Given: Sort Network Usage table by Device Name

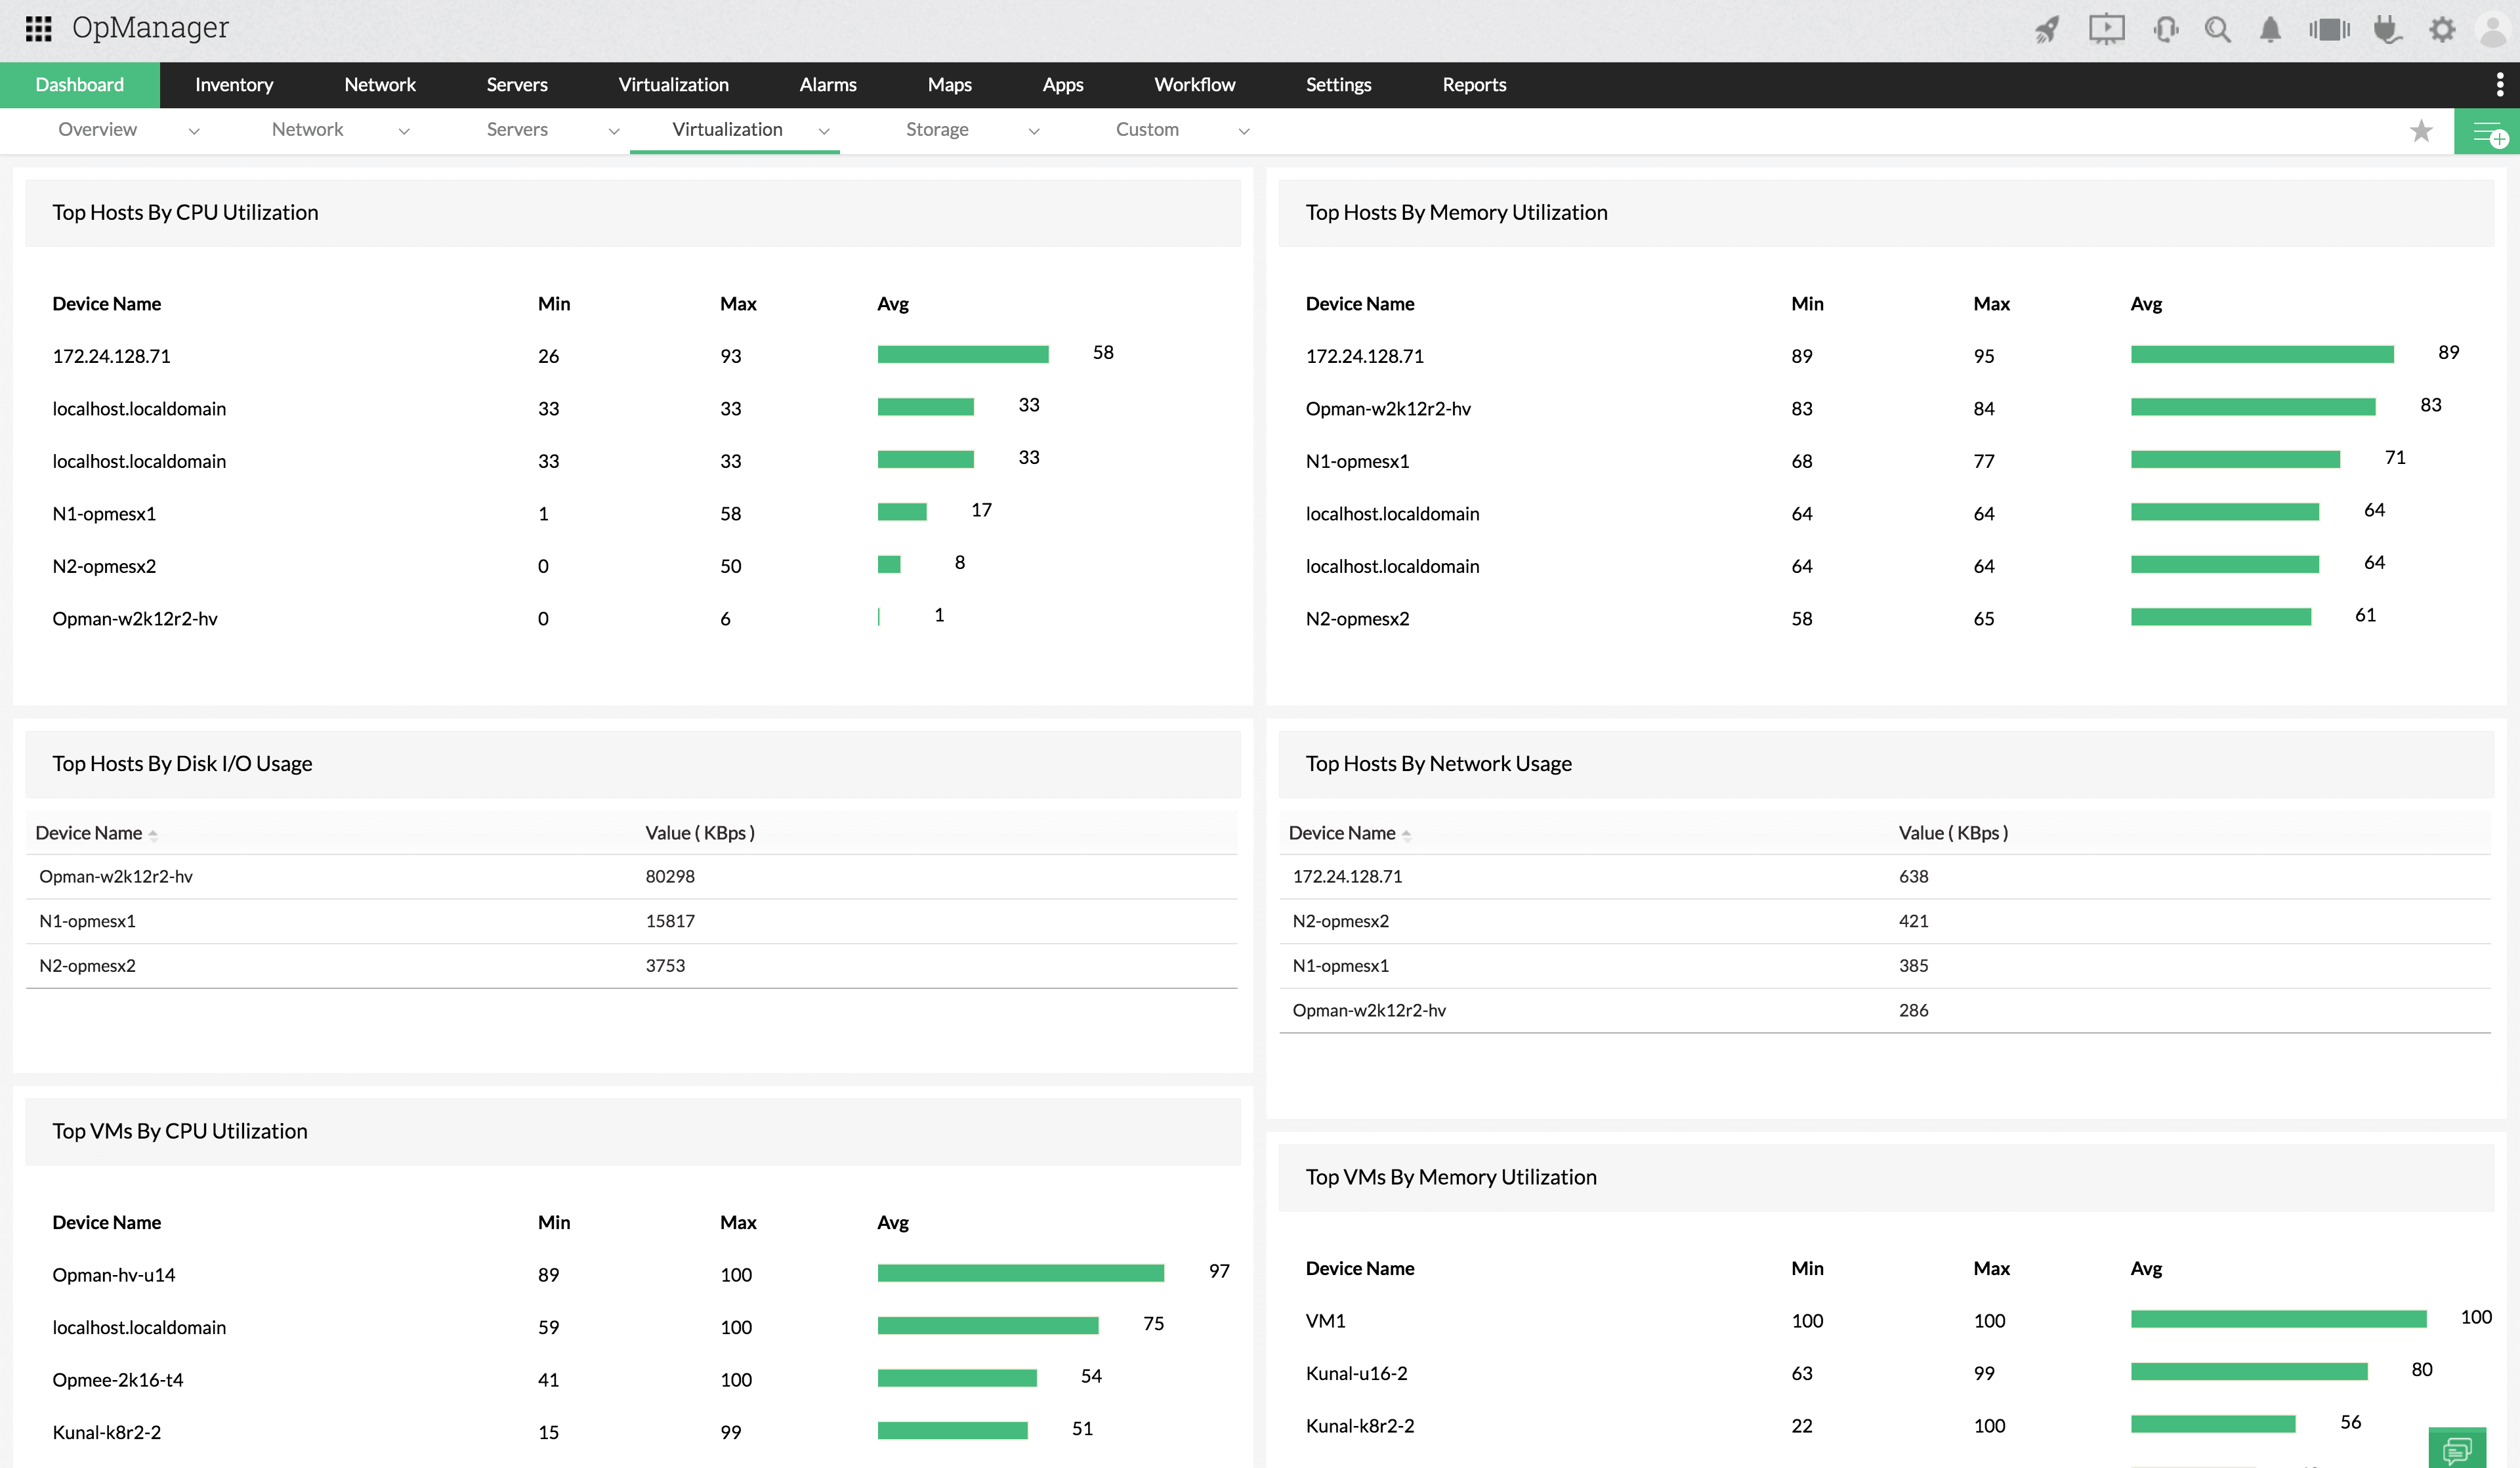Looking at the screenshot, I should [1349, 833].
